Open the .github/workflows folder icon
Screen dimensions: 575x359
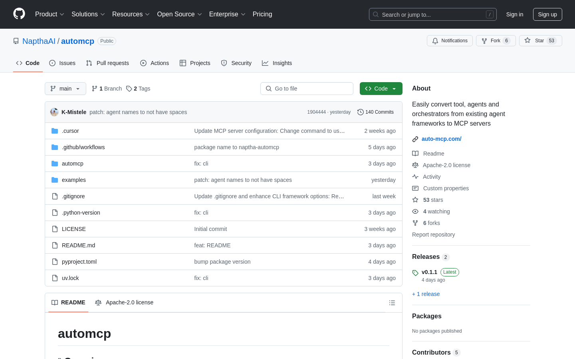(x=55, y=147)
